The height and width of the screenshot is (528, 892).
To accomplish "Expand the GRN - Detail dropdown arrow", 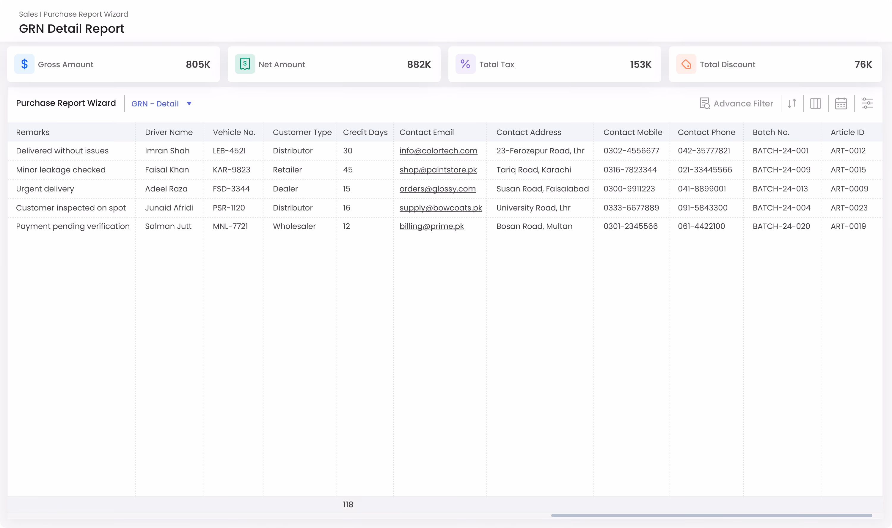I will 189,103.
